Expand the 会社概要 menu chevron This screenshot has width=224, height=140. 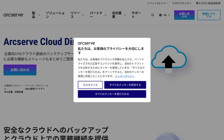[x=125, y=15]
